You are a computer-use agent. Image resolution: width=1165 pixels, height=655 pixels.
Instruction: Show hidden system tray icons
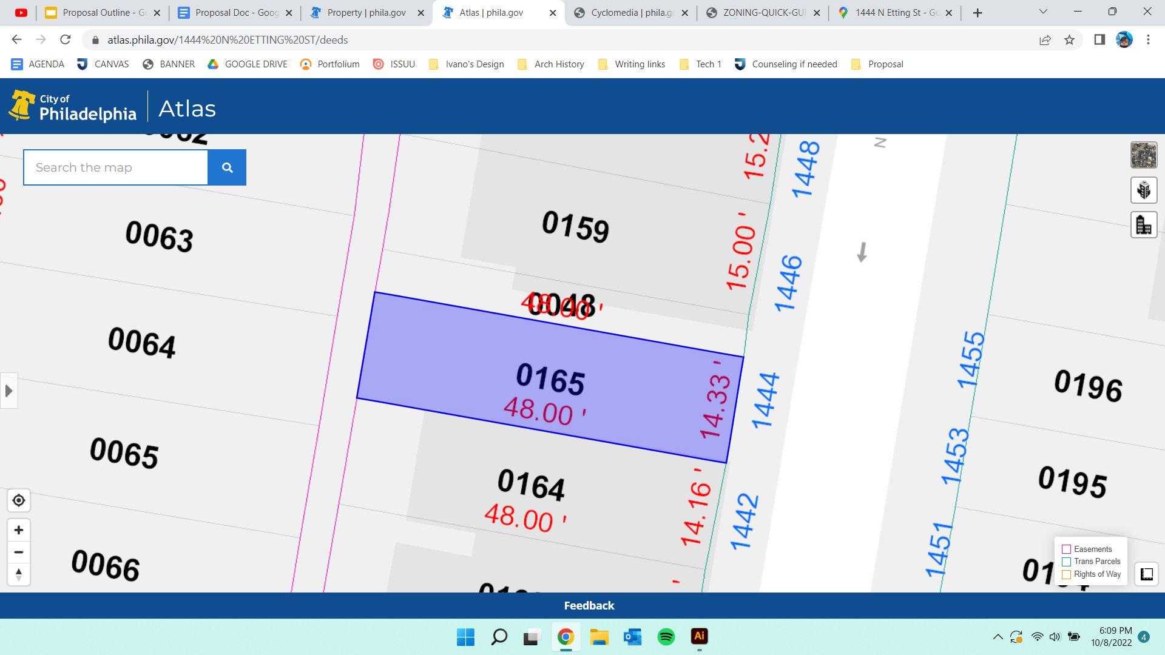(997, 637)
